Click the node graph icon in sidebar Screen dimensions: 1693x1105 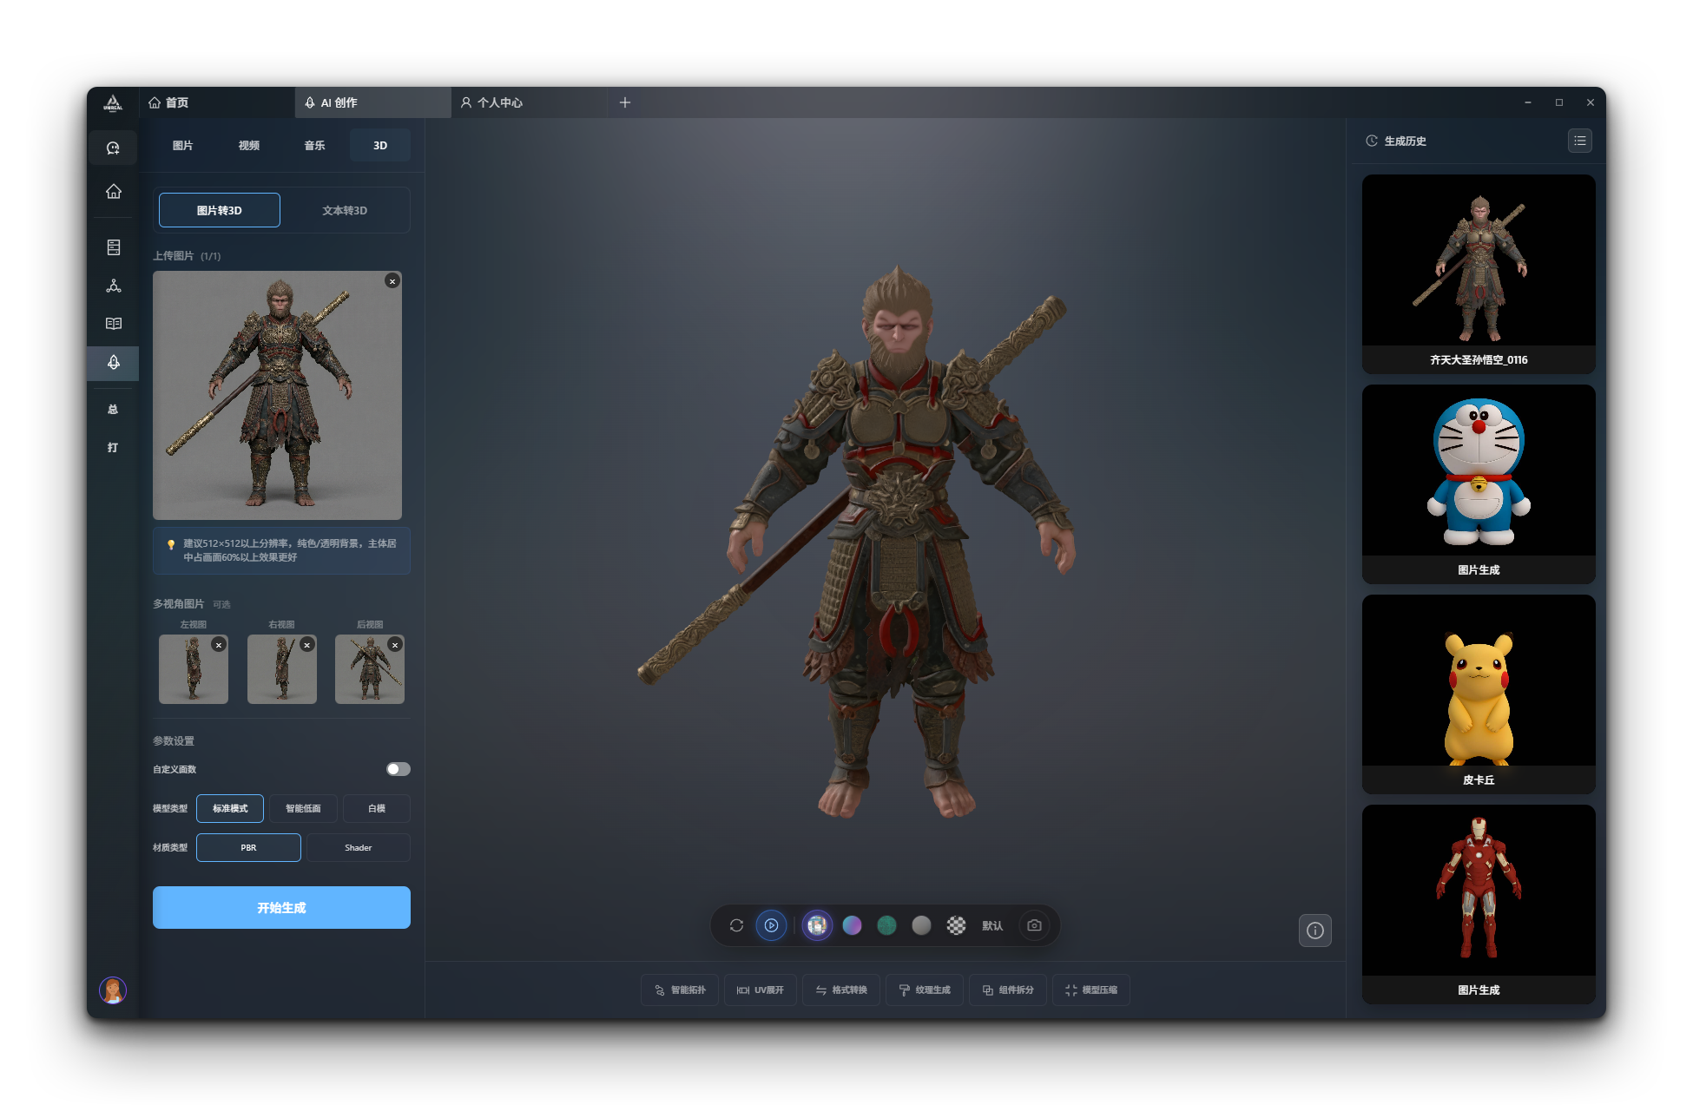[113, 285]
